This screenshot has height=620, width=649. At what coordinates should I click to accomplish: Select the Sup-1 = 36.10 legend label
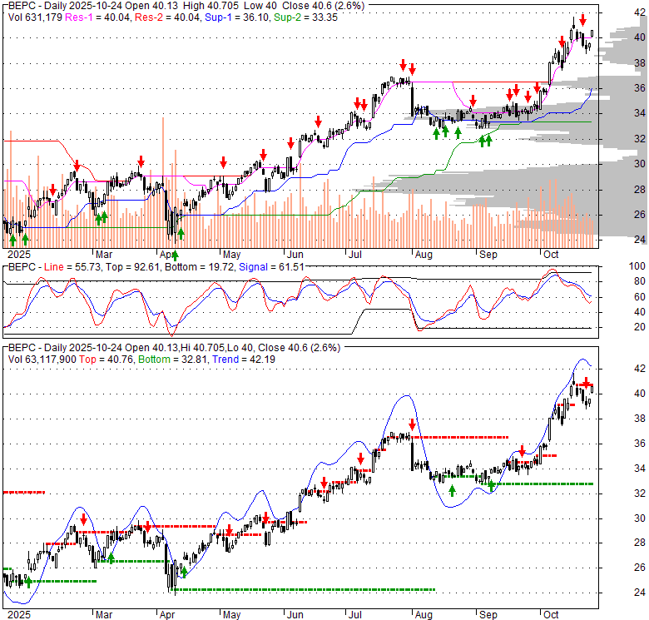pyautogui.click(x=236, y=17)
